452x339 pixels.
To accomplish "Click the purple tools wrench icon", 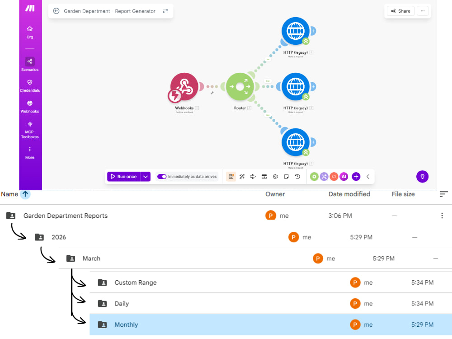I will point(324,176).
